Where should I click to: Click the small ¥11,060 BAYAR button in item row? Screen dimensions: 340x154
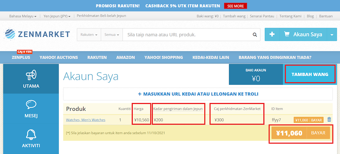coord(309,120)
